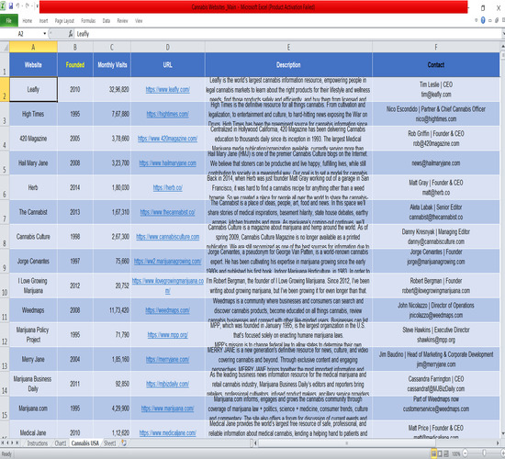Image resolution: width=505 pixels, height=459 pixels.
Task: Click the zoom slider handle
Action: pos(484,453)
